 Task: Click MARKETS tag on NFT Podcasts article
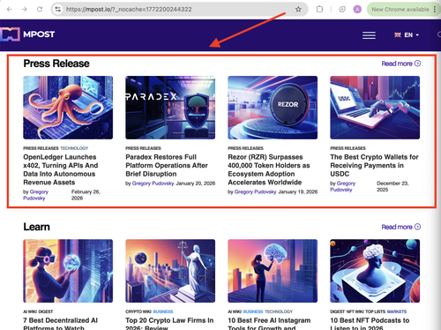coord(397,311)
